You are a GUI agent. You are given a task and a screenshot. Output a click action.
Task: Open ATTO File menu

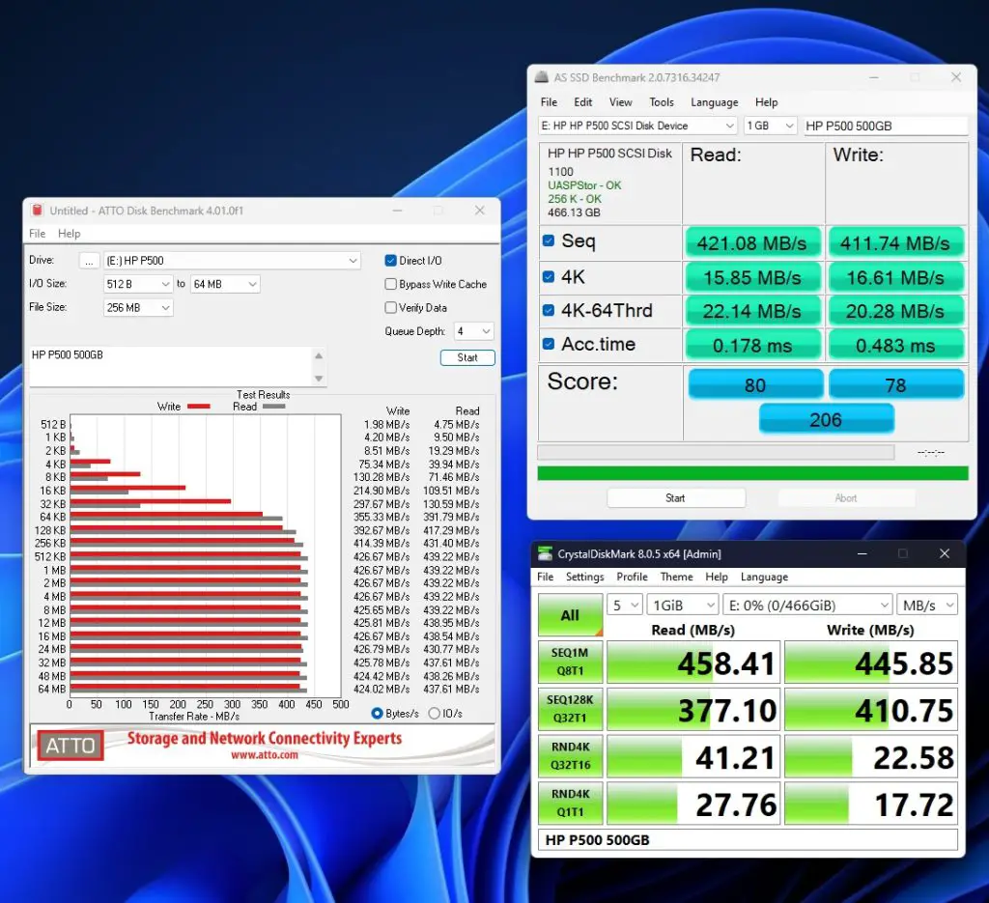pyautogui.click(x=38, y=234)
